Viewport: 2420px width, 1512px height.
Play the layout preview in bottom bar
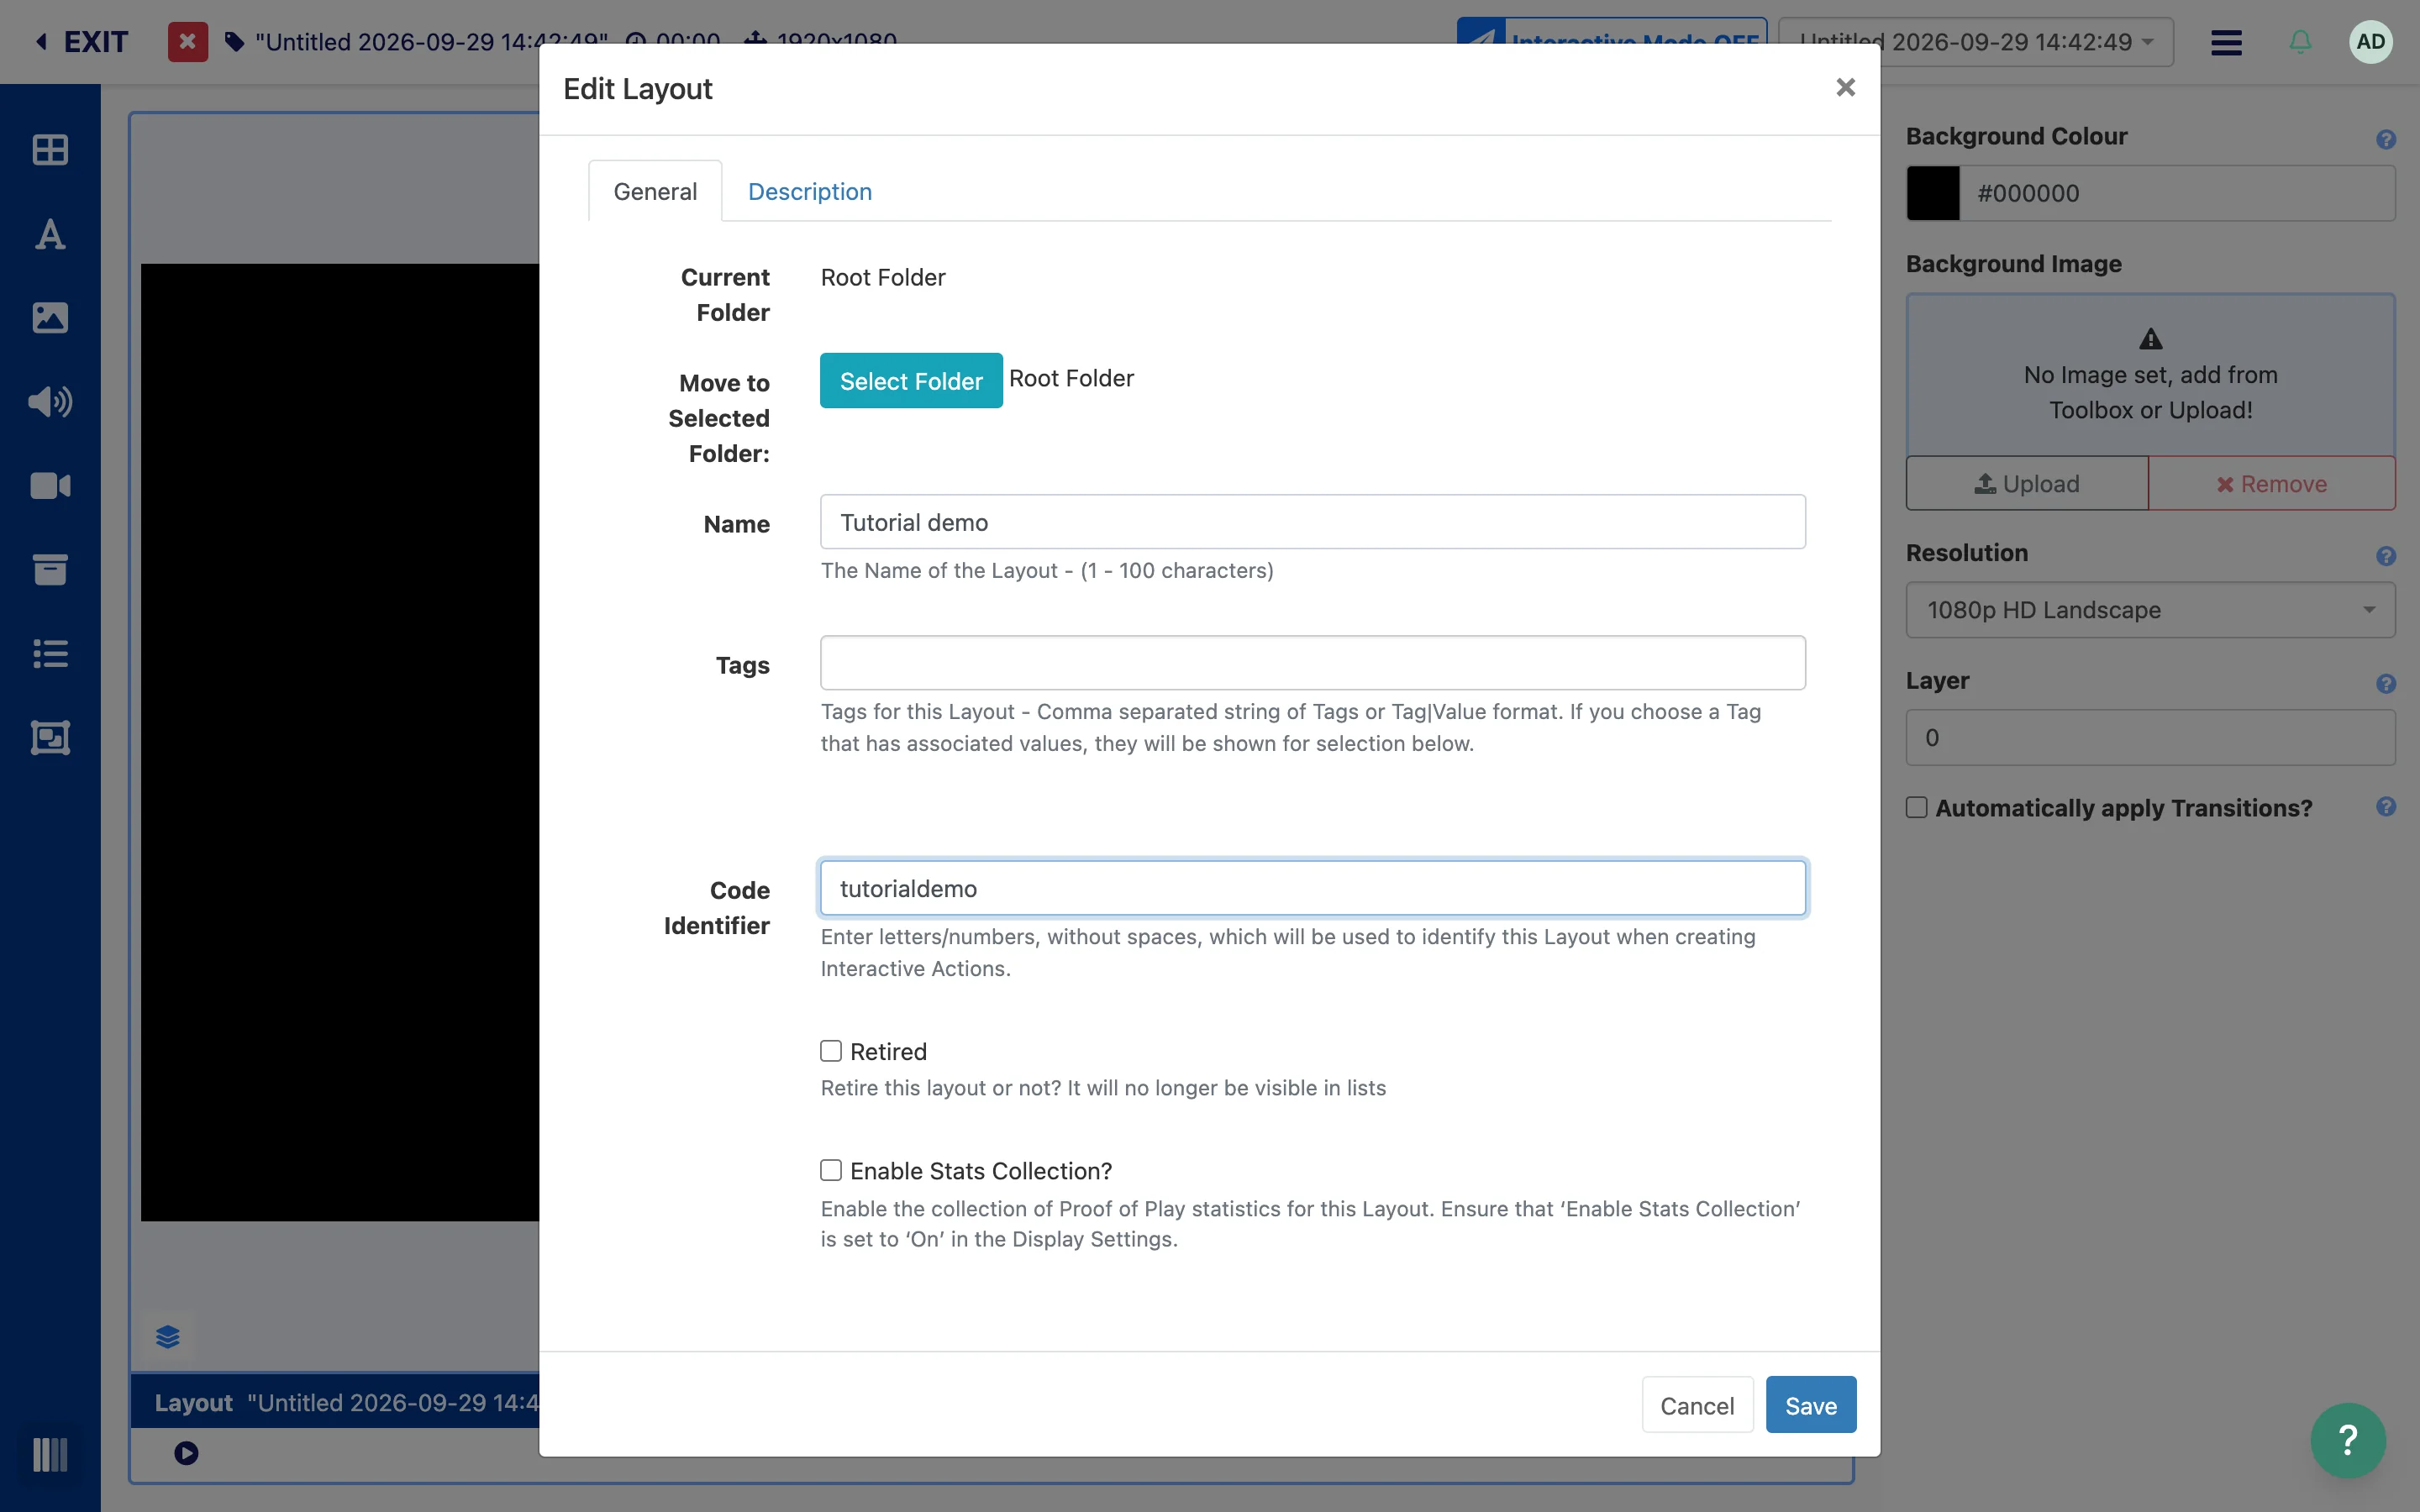click(x=186, y=1453)
